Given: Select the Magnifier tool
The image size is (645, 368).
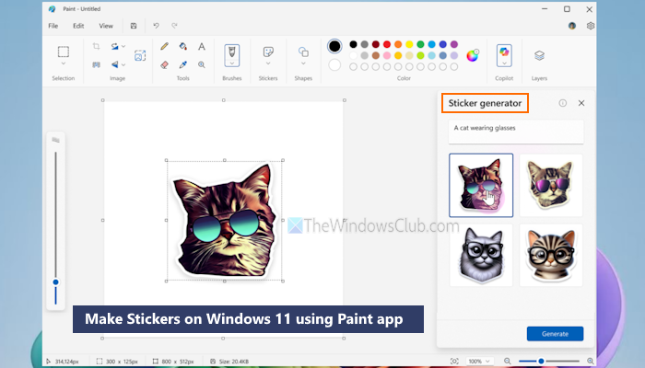Looking at the screenshot, I should point(201,64).
